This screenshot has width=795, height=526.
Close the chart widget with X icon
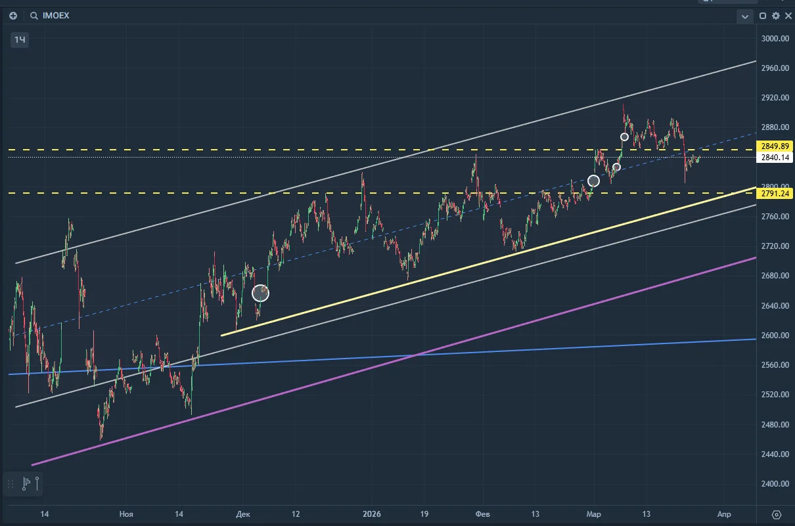click(787, 16)
